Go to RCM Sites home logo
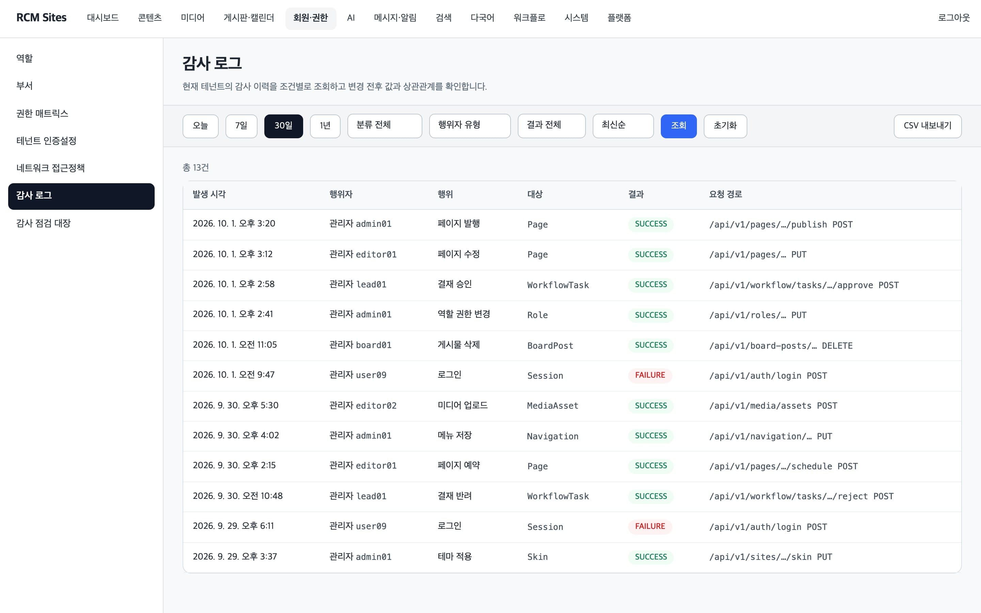 41,18
